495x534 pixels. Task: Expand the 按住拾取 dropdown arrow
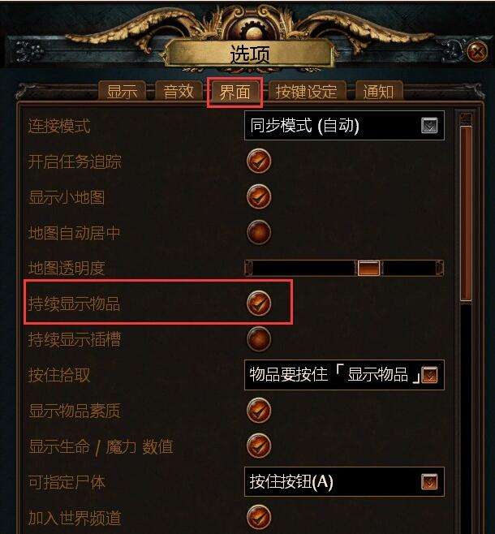pos(429,375)
